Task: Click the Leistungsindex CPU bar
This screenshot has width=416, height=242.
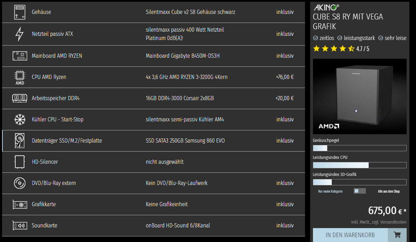Action: click(x=360, y=165)
